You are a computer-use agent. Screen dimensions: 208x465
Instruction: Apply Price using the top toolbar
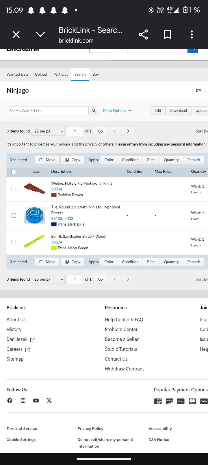[x=151, y=160]
